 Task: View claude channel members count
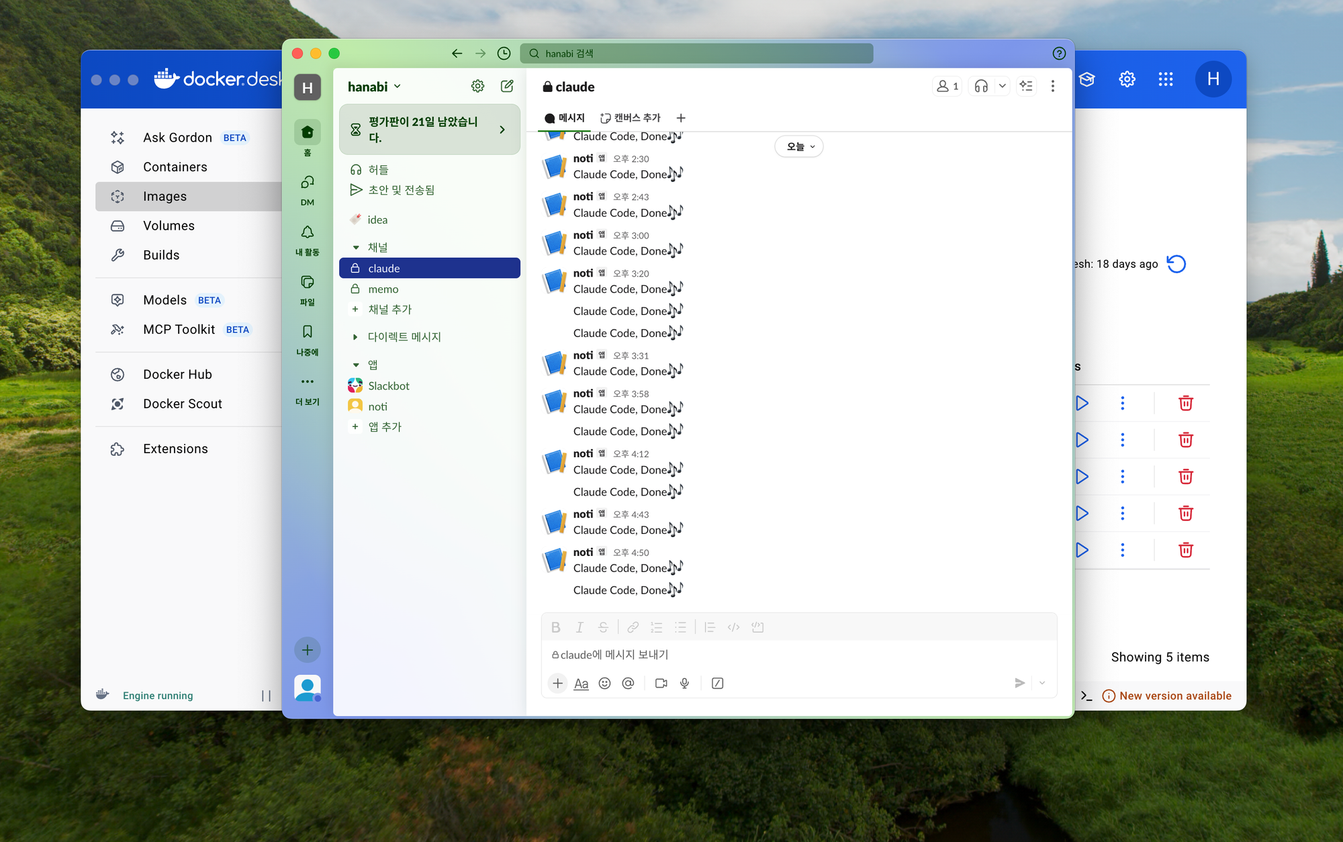point(947,86)
